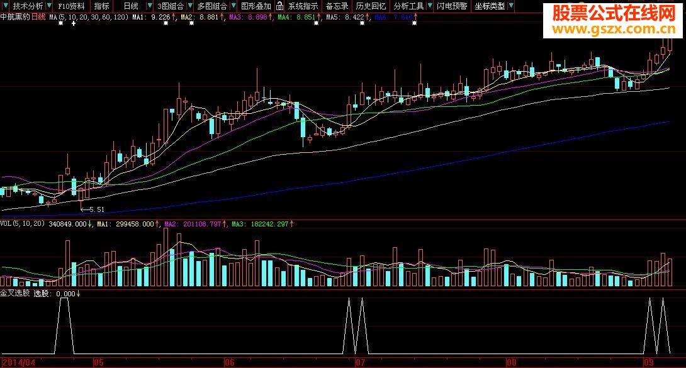Click the 闪电预警 toolbar button

point(452,6)
